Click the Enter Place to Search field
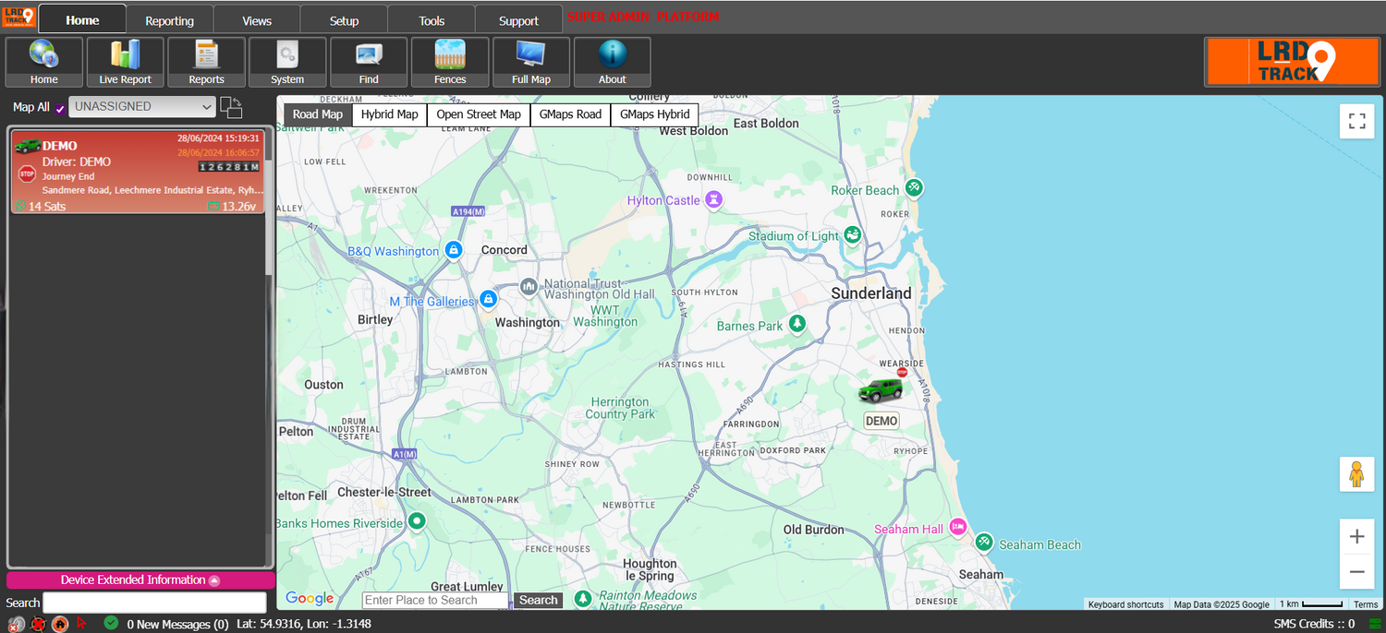The image size is (1386, 633). (435, 600)
